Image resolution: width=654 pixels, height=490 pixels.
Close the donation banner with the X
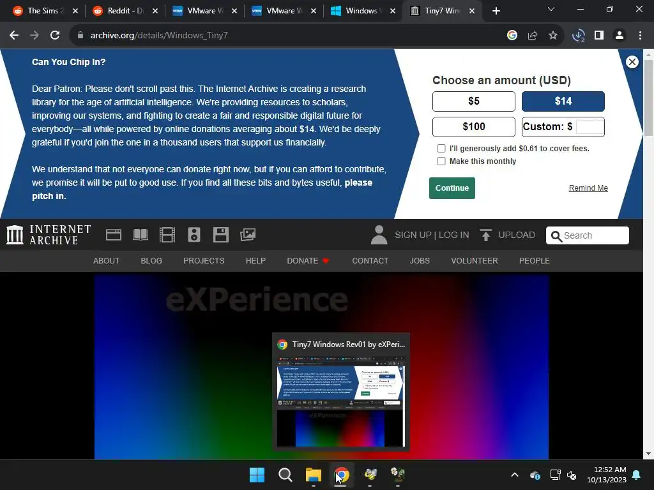632,62
